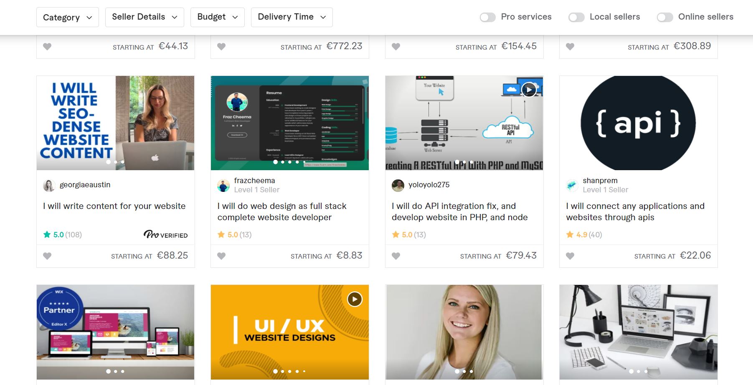Open 'connect any applications' gig title

(635, 211)
